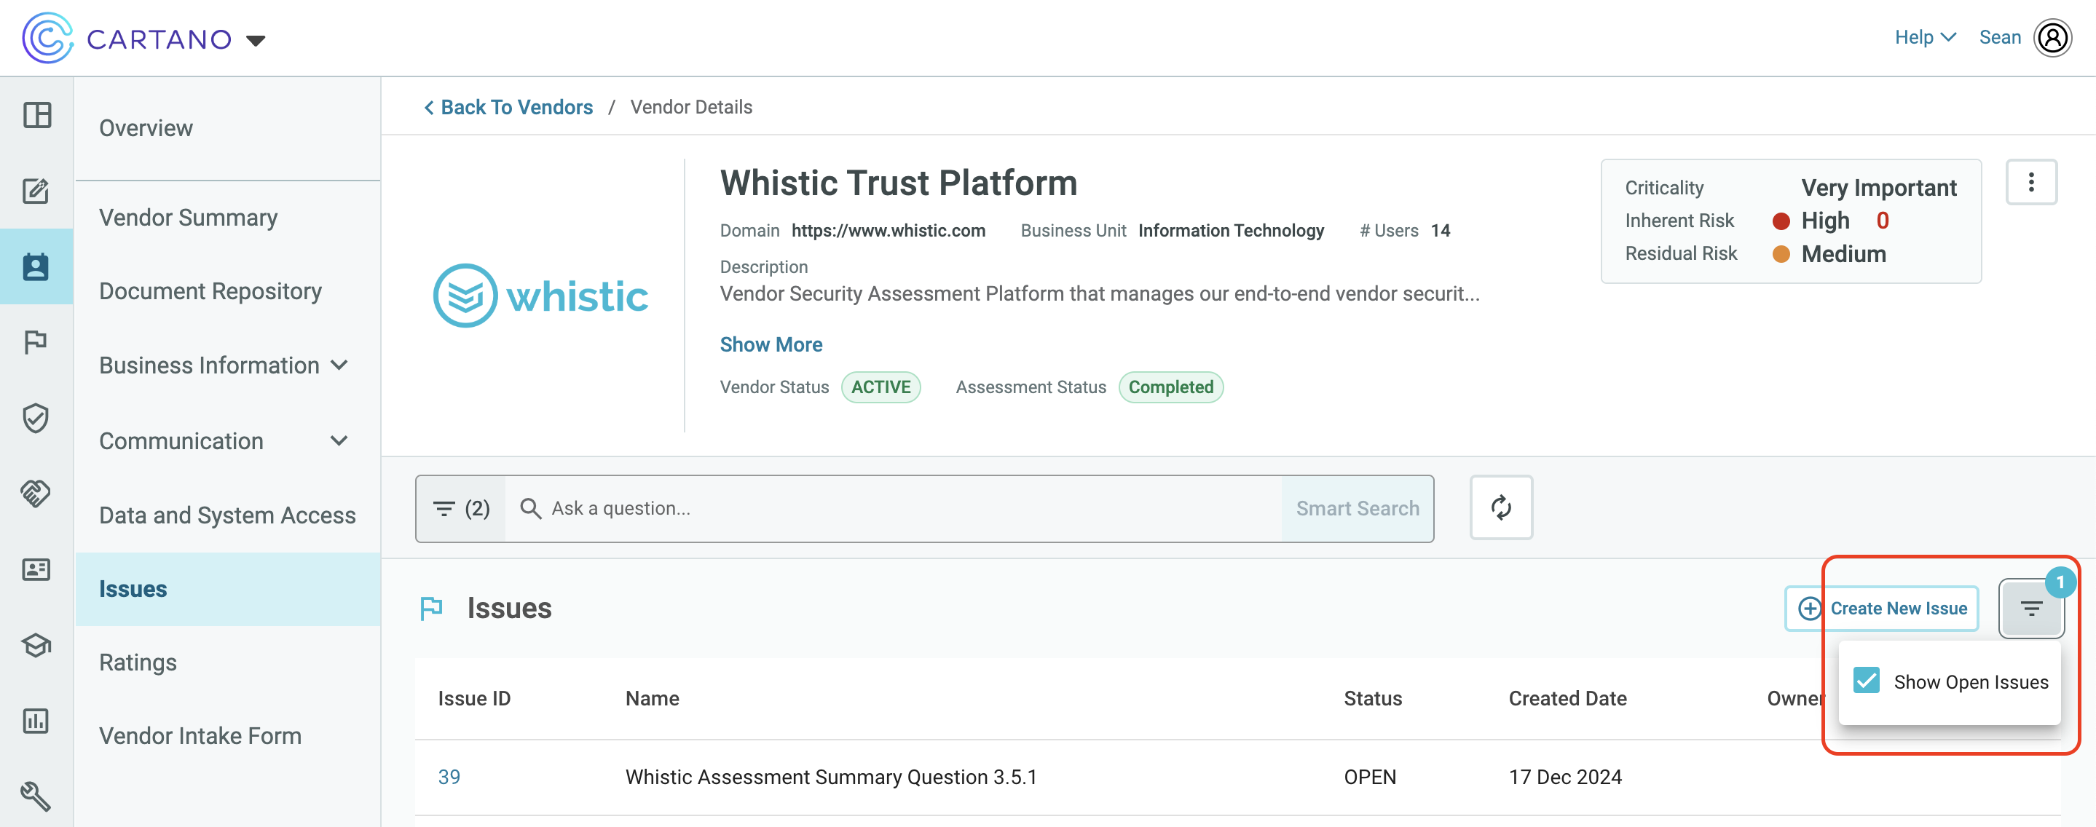Image resolution: width=2096 pixels, height=827 pixels.
Task: Click the Whistic vendor logo
Action: 541,295
